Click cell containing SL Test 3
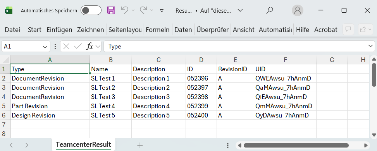This screenshot has width=377, height=151. pos(110,97)
